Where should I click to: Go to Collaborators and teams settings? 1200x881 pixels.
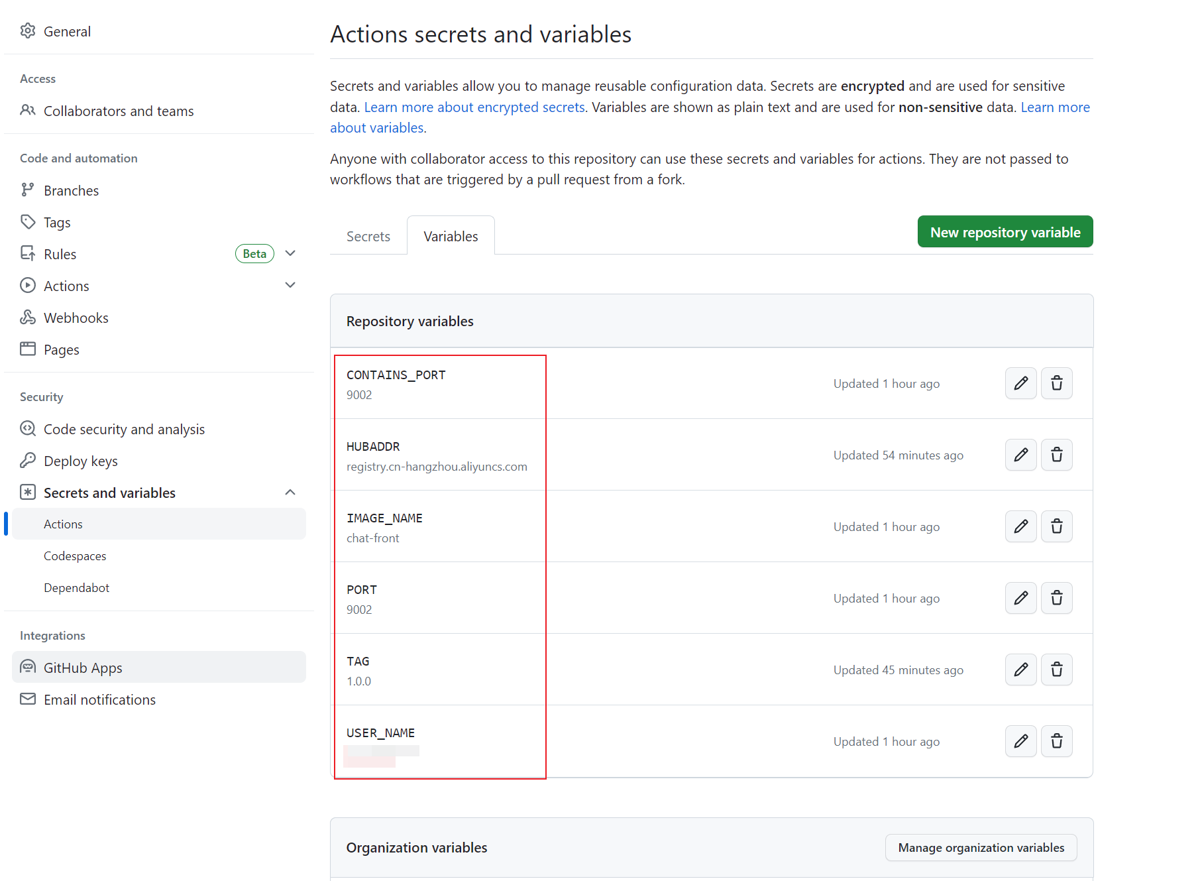click(159, 111)
